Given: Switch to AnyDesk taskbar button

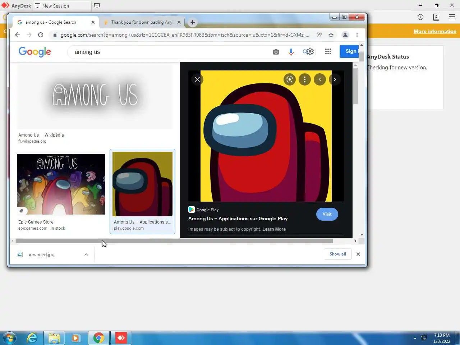Looking at the screenshot, I should tap(121, 338).
